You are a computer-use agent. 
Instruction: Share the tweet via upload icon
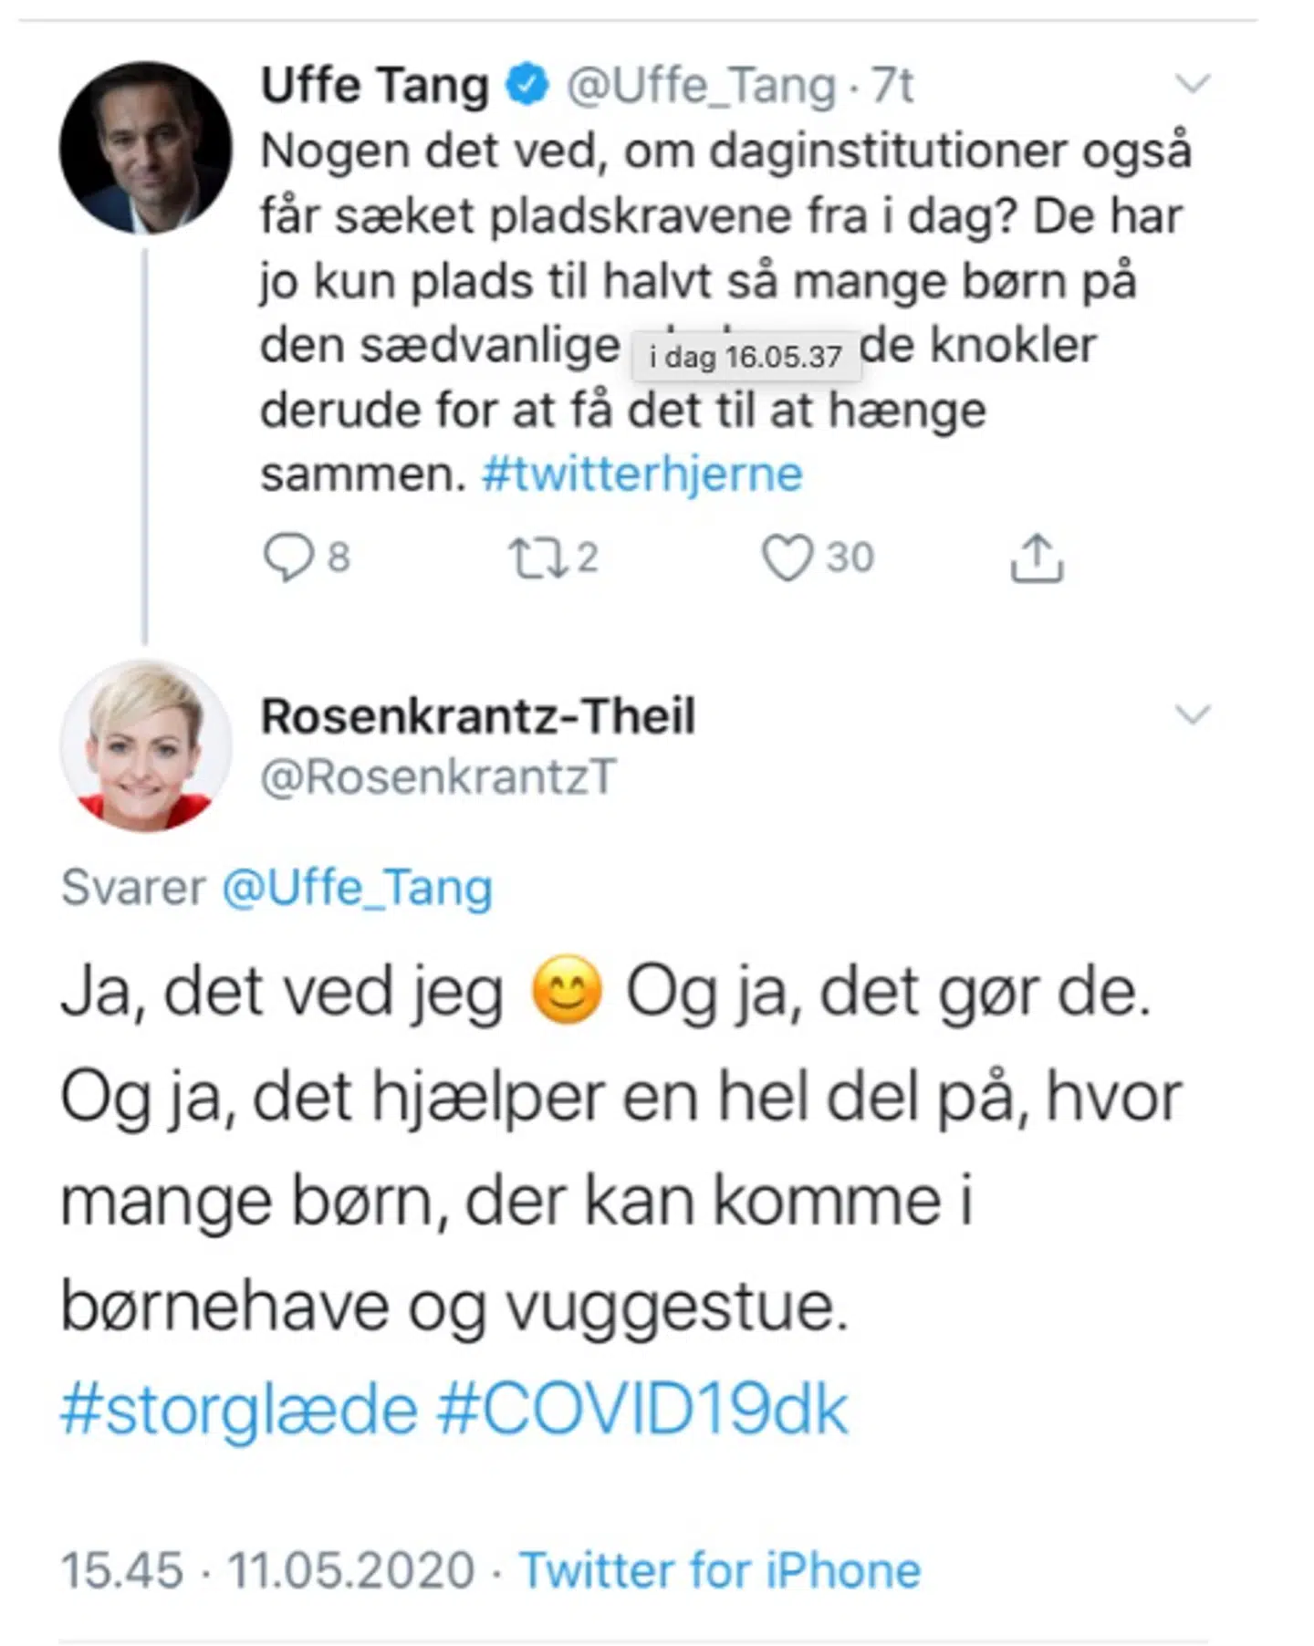(1037, 557)
